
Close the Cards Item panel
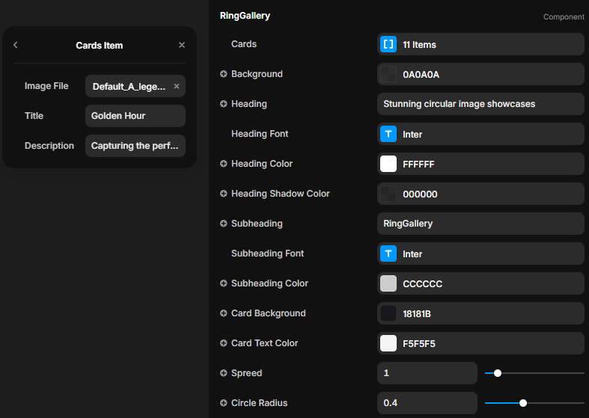[x=182, y=45]
